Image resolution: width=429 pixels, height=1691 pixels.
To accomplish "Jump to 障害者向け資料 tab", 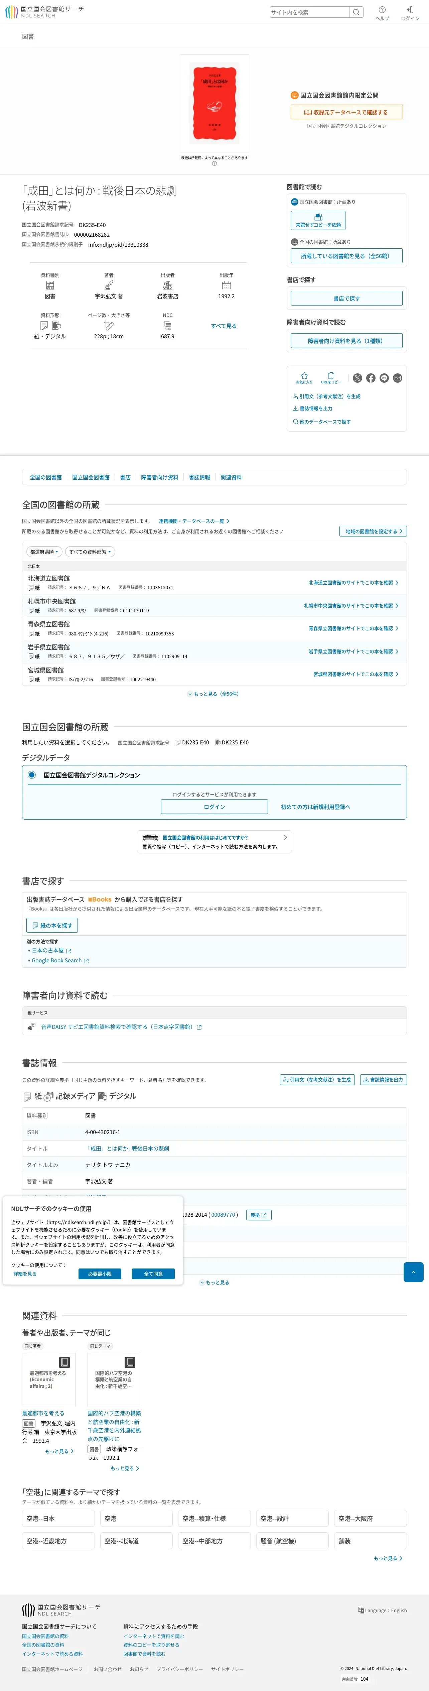I will pos(159,477).
